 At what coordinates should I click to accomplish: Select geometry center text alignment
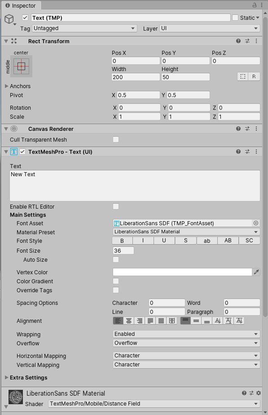pos(172,321)
